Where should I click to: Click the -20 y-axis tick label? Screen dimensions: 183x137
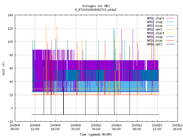(x=10, y=122)
